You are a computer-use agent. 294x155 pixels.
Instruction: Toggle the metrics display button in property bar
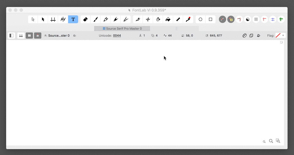coord(21,36)
